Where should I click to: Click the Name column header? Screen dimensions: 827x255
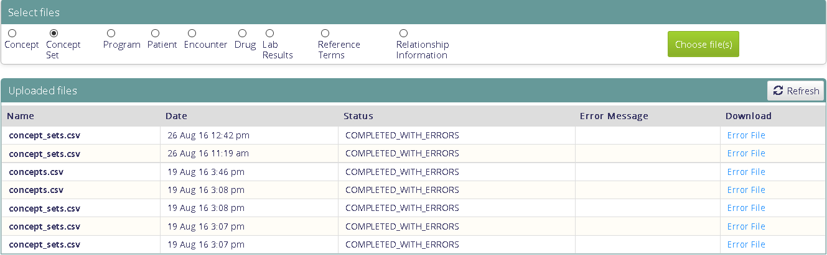tap(21, 116)
